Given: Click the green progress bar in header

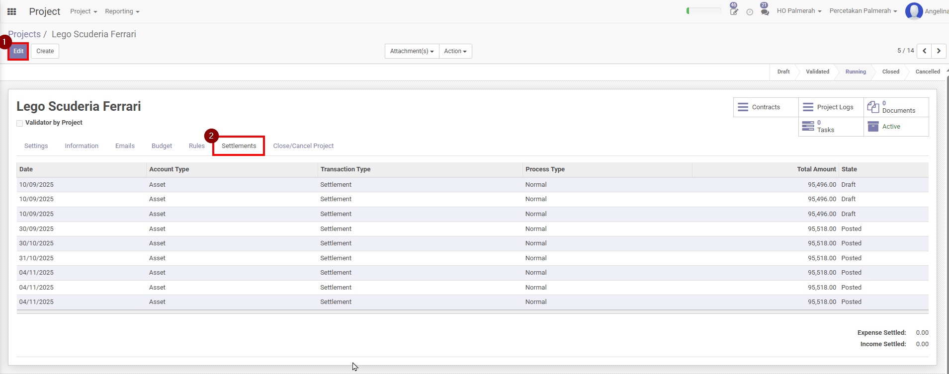Looking at the screenshot, I should click(703, 11).
